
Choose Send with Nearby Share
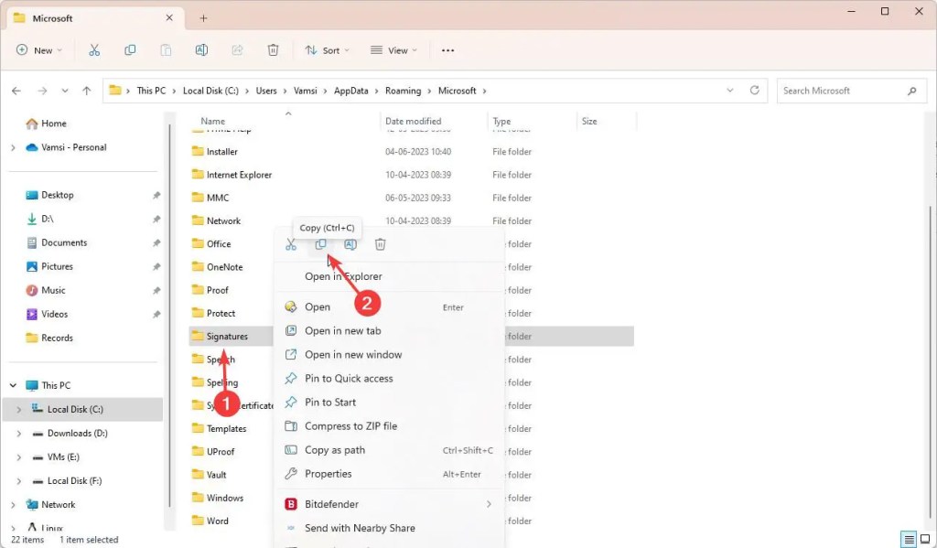point(389,528)
